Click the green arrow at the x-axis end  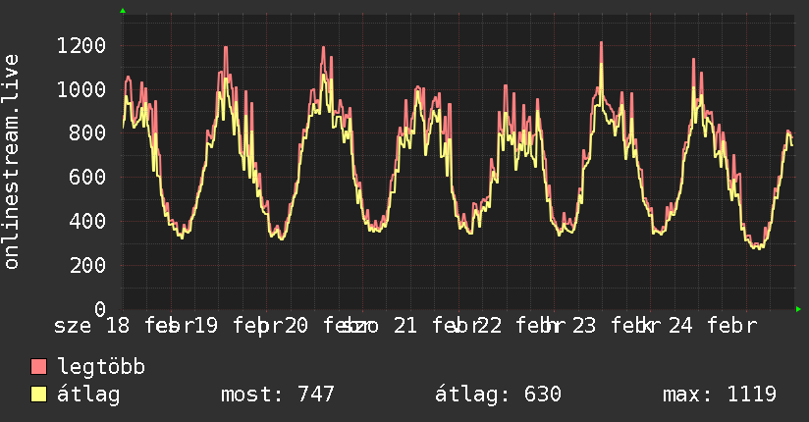(799, 309)
